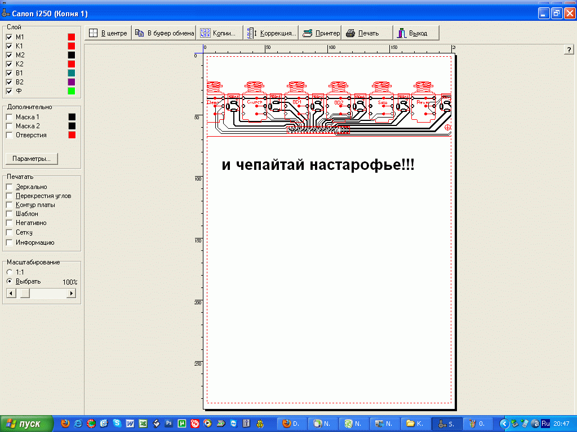The height and width of the screenshot is (432, 577).
Task: Click the 'Выход' exit button
Action: pos(416,33)
